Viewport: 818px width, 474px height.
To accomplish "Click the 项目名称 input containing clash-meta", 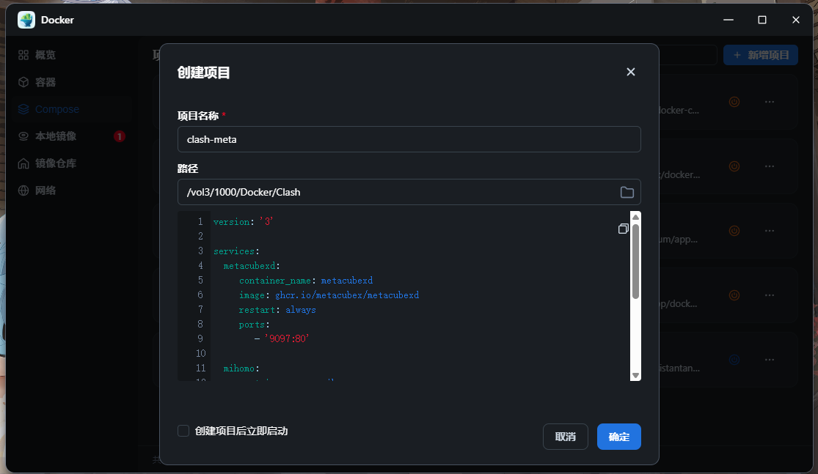I will click(x=409, y=139).
